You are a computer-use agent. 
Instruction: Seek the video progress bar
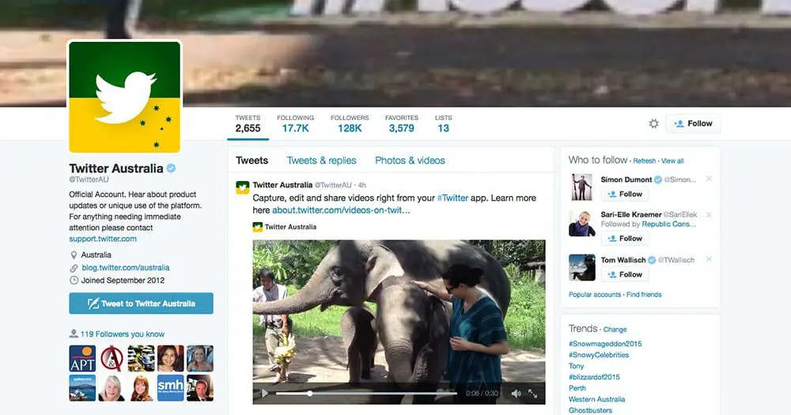pyautogui.click(x=366, y=394)
